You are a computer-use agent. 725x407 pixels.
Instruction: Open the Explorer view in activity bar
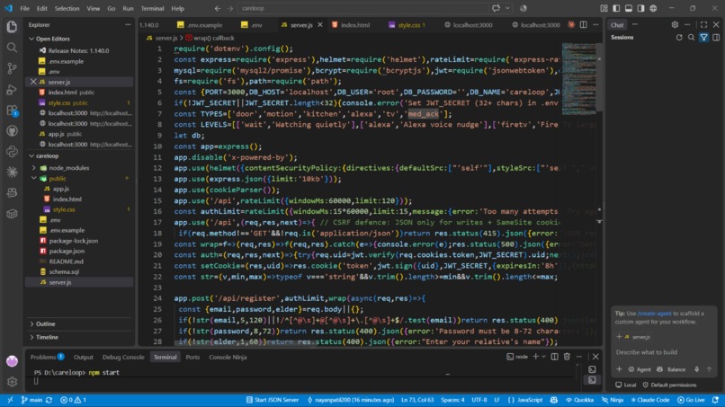(12, 27)
